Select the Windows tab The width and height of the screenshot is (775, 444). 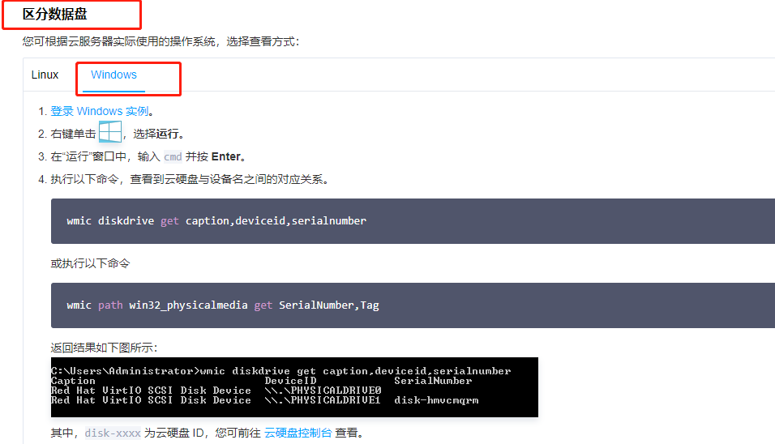pos(113,75)
